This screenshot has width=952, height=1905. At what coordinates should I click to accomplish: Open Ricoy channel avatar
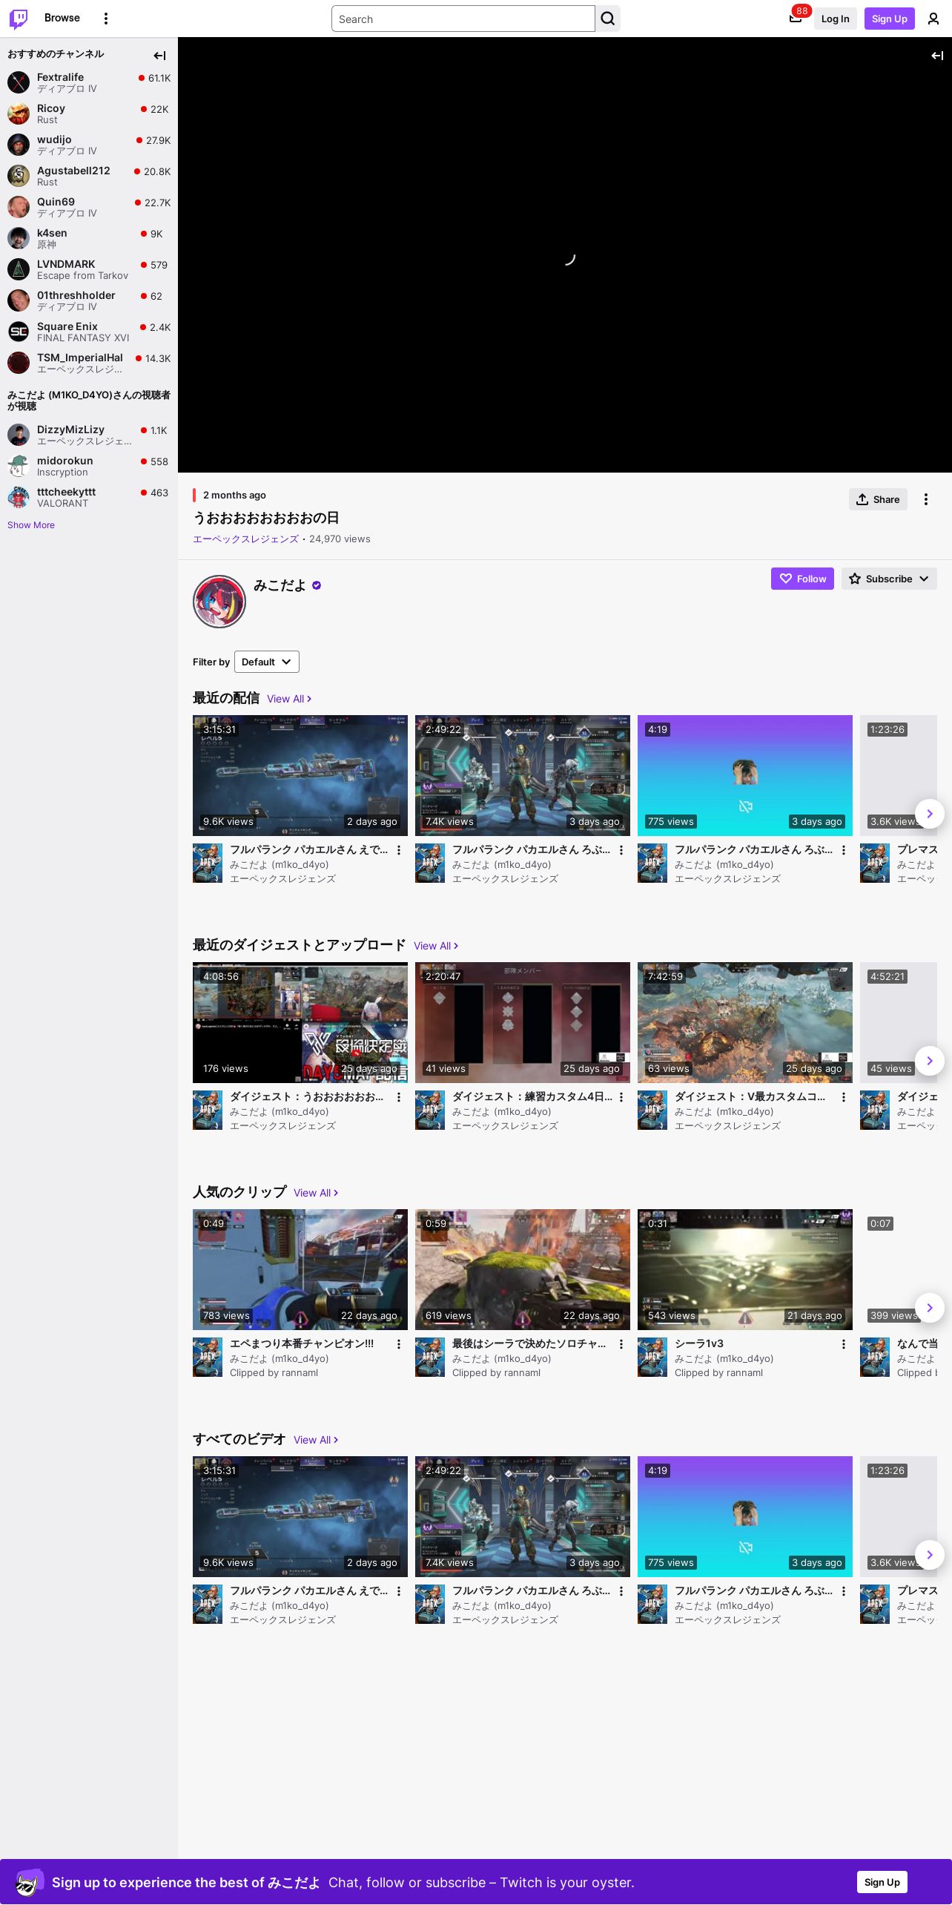[19, 113]
